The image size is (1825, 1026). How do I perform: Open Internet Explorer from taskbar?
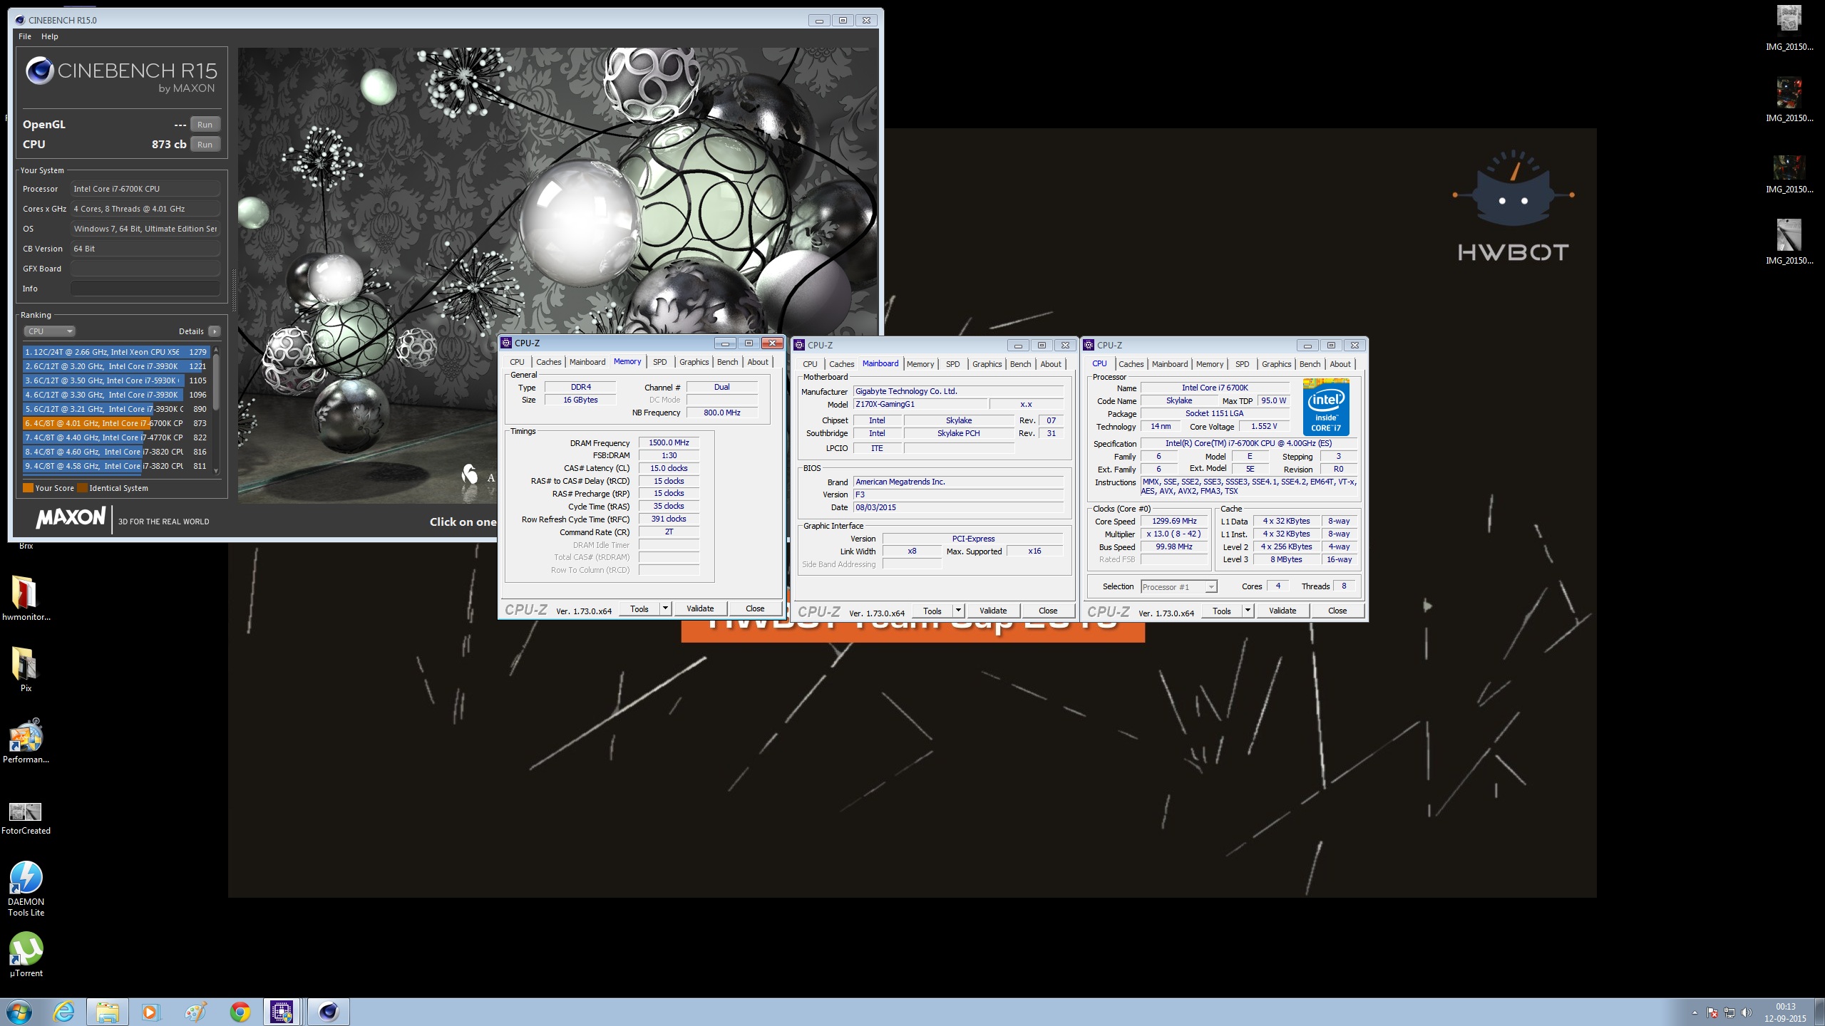(x=64, y=1012)
